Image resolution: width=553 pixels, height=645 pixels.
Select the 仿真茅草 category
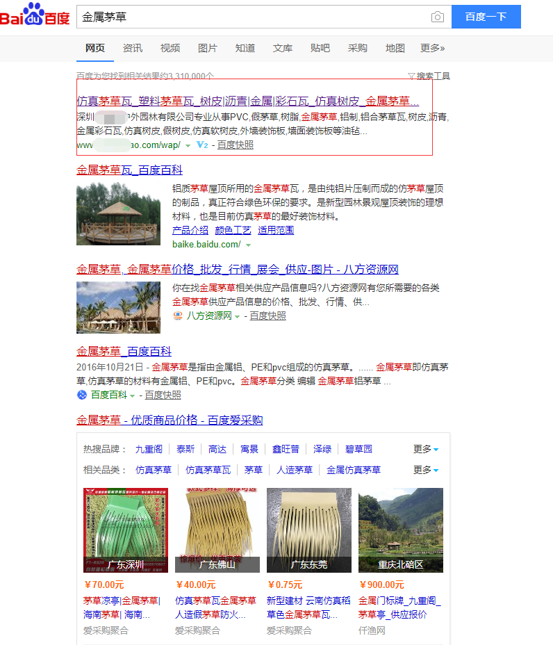(x=154, y=470)
